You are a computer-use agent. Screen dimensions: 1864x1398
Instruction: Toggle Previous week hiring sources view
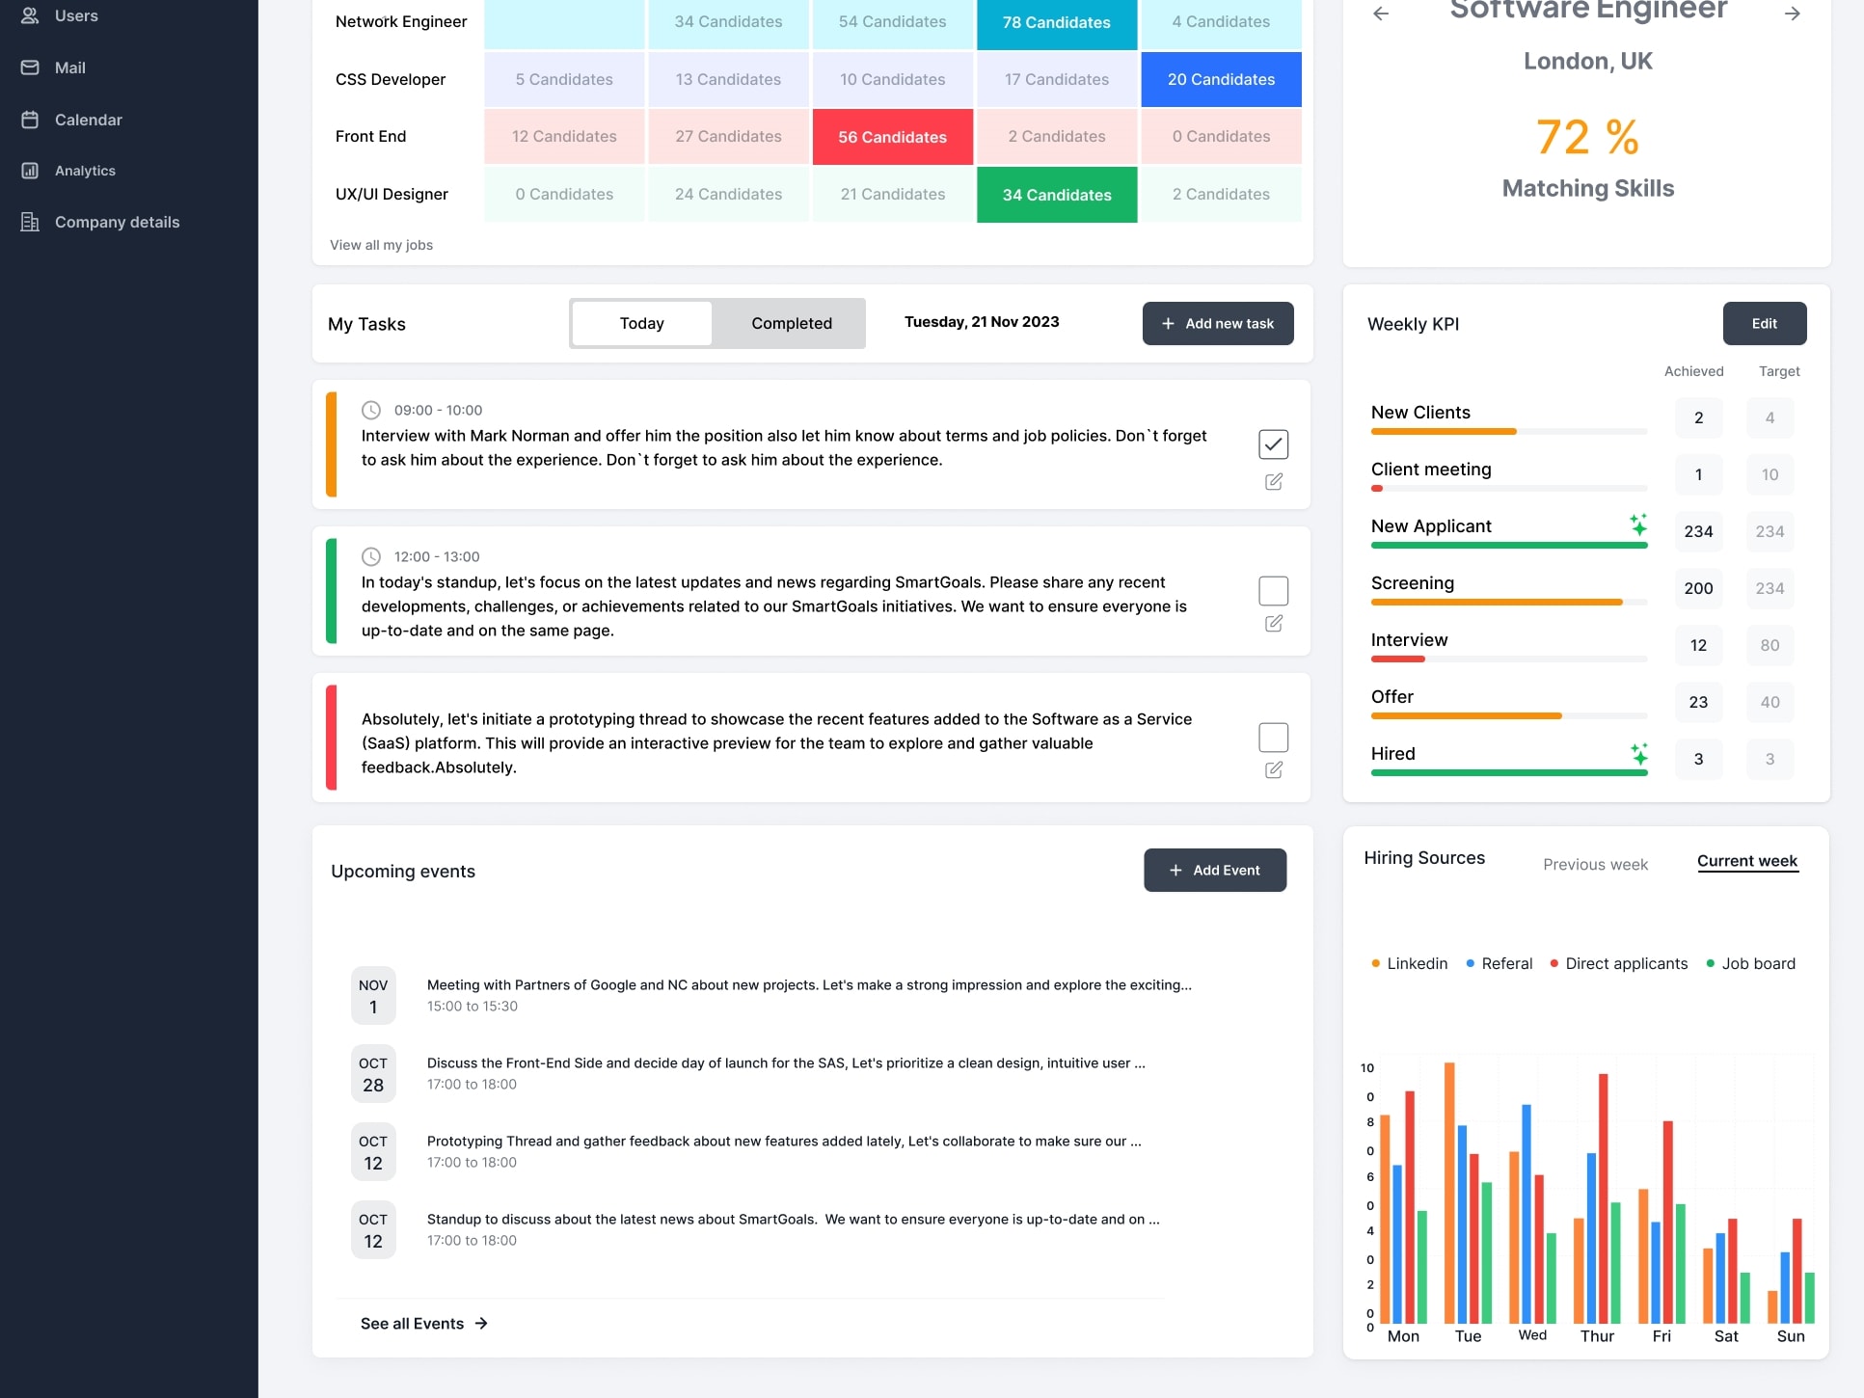coord(1597,864)
